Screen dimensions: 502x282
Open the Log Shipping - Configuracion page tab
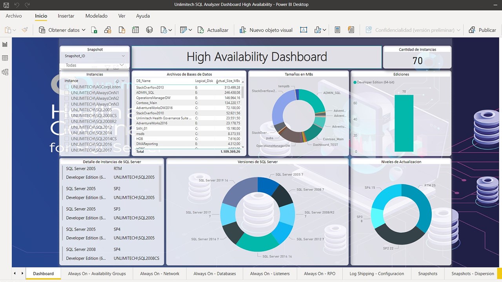[377, 273]
